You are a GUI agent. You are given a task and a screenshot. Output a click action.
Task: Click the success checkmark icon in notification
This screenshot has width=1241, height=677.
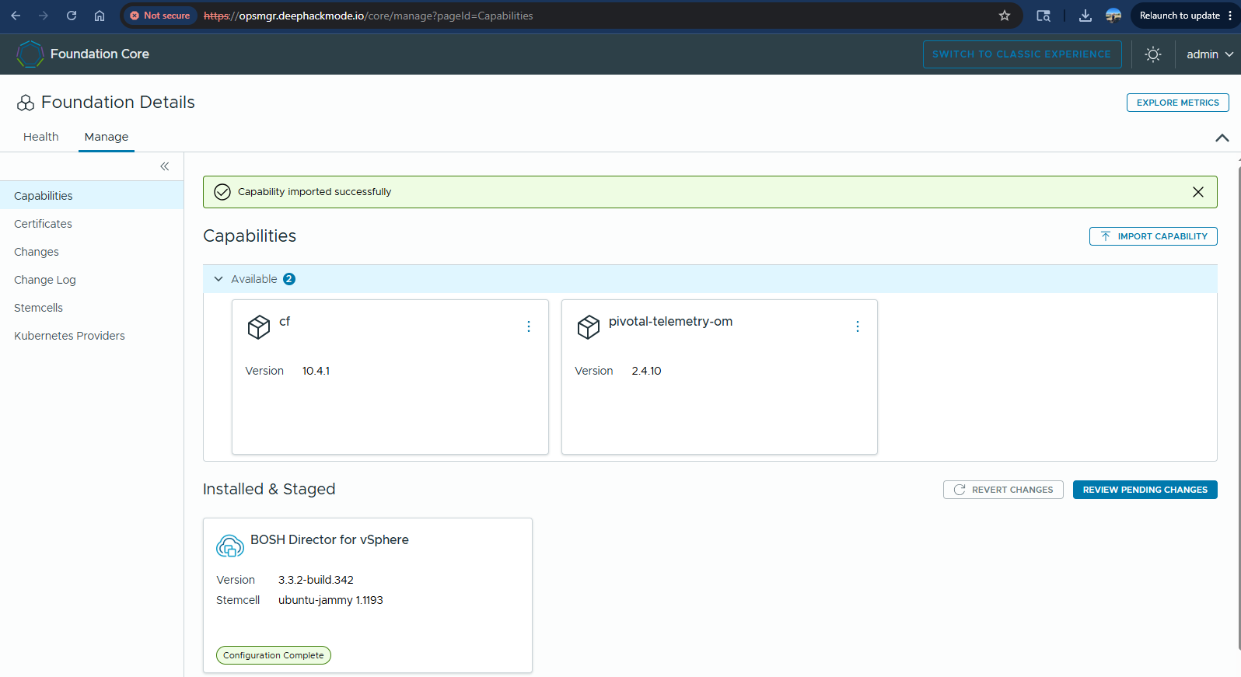[222, 192]
